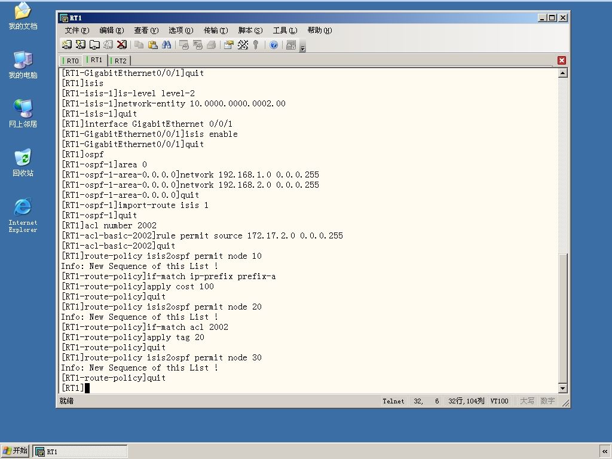Switch to the RT2 session tab
Screen dimensions: 612x459
tap(119, 60)
